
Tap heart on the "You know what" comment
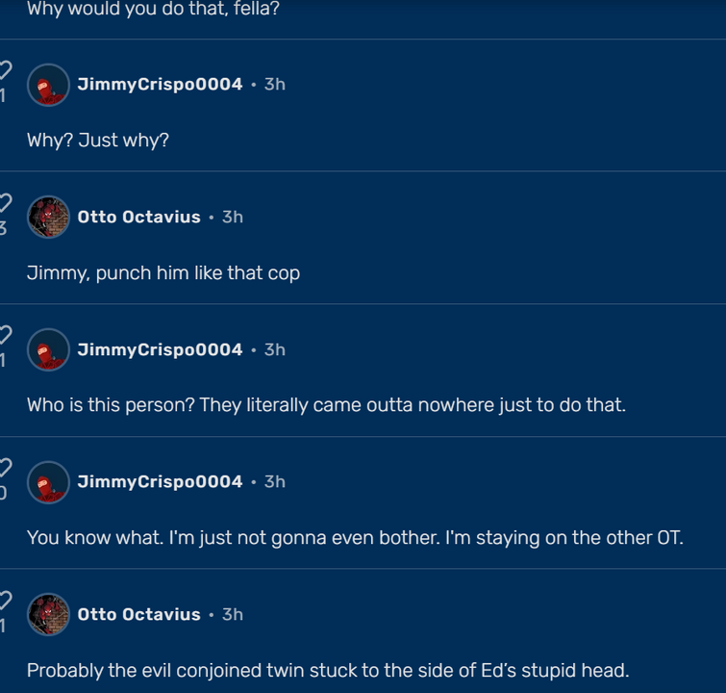point(5,467)
